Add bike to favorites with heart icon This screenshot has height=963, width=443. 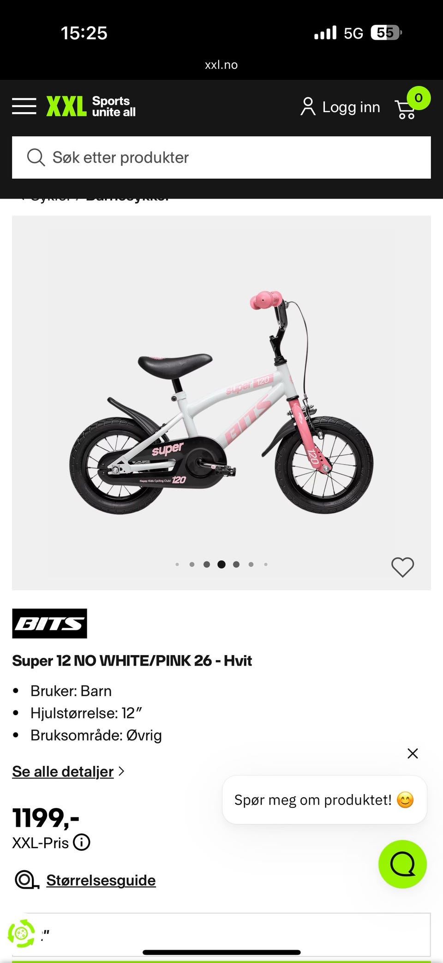[403, 567]
